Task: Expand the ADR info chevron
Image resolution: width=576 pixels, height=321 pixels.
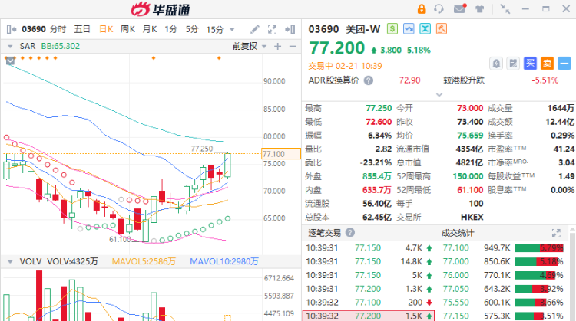Action: (x=439, y=95)
